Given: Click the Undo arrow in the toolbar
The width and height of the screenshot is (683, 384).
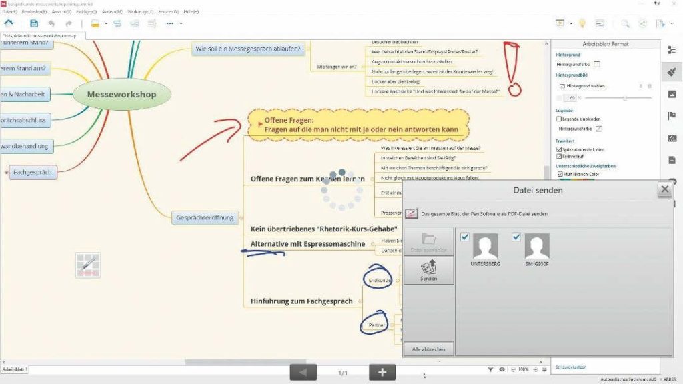Looking at the screenshot, I should click(x=52, y=23).
